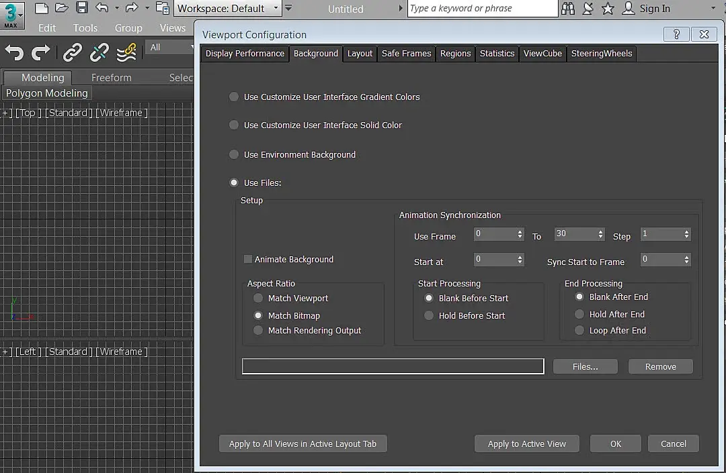The image size is (726, 473).
Task: Click the Select and Link chain icon
Action: click(72, 52)
